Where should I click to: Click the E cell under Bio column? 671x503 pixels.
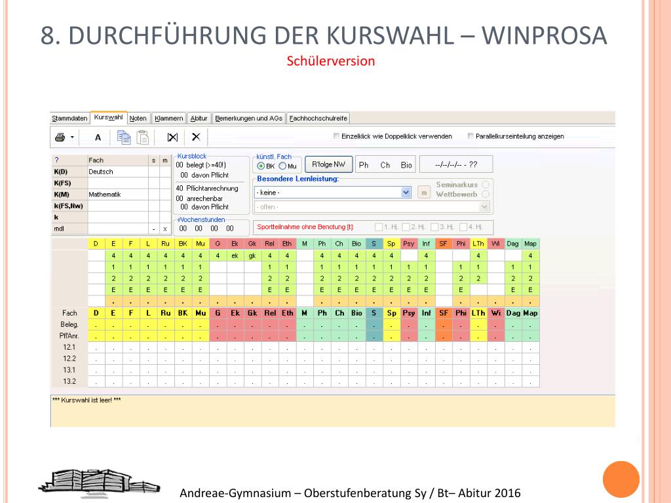[x=356, y=289]
